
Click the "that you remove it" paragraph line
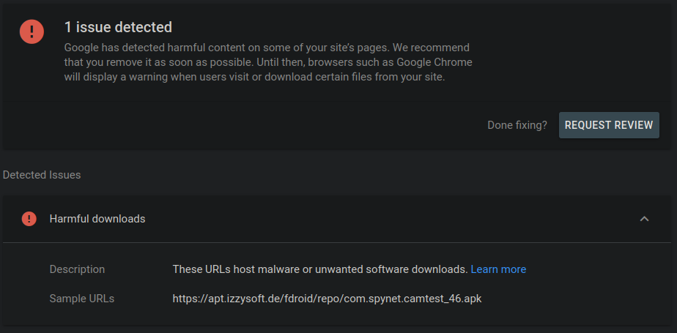tap(268, 62)
